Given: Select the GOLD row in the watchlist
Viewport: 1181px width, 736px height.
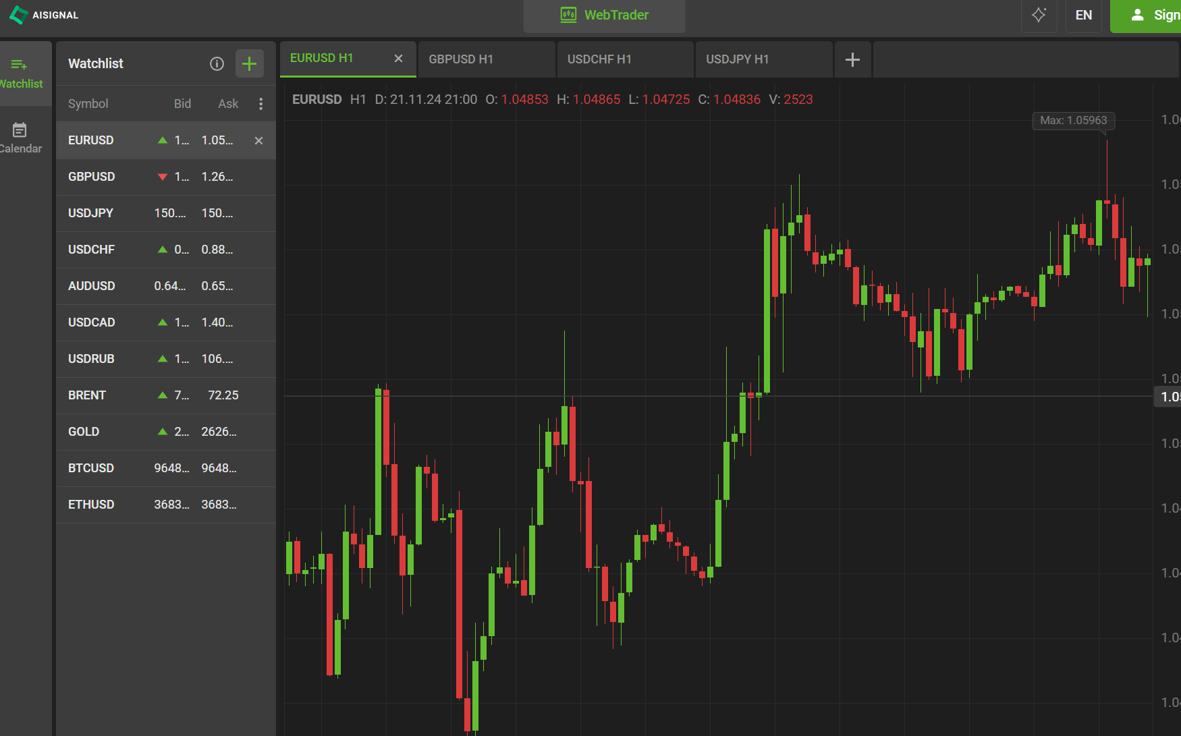Looking at the screenshot, I should tap(84, 432).
